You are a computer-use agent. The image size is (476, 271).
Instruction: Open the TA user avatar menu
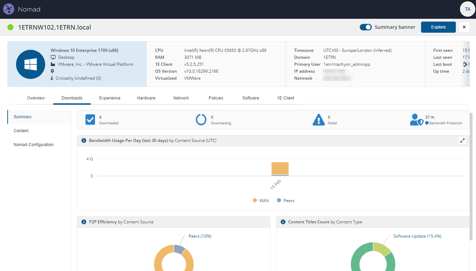[x=467, y=9]
